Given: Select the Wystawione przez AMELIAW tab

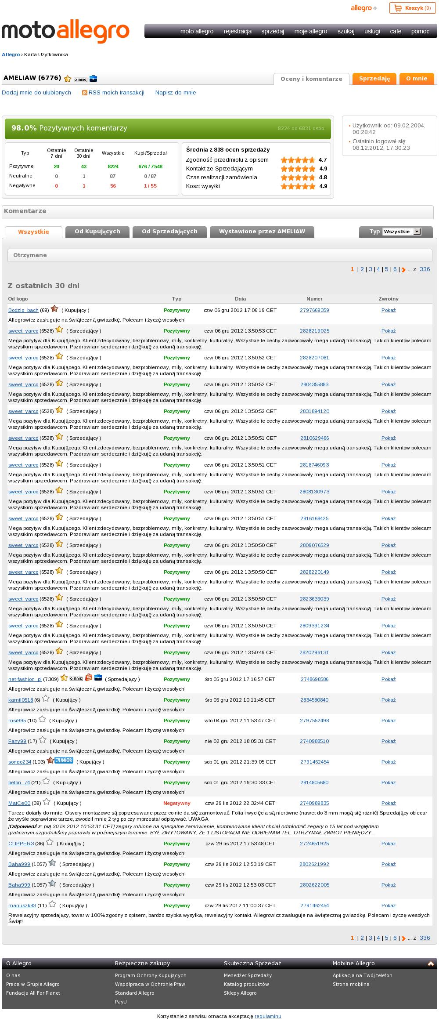Looking at the screenshot, I should click(262, 232).
